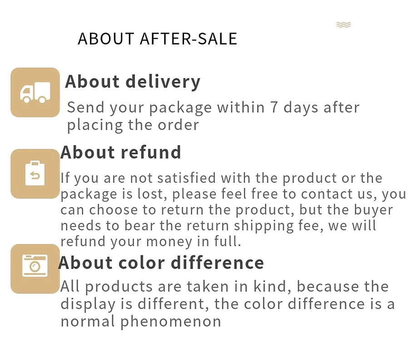418x337 pixels.
Task: Select the ABOUT AFTER-SALE title
Action: point(158,39)
